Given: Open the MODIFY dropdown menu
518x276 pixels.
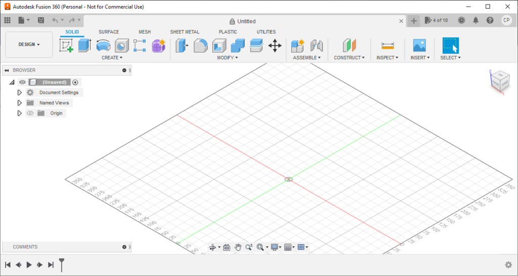Looking at the screenshot, I should 227,58.
